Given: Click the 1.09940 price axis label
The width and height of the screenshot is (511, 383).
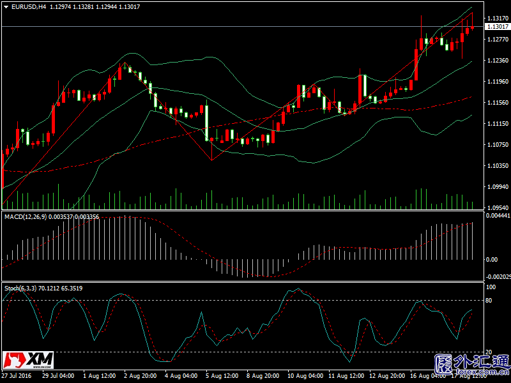Looking at the screenshot, I should (x=498, y=186).
